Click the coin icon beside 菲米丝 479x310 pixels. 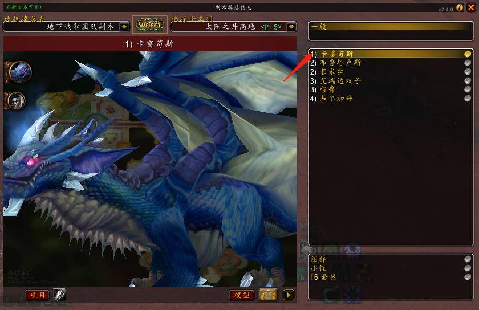[x=468, y=71]
